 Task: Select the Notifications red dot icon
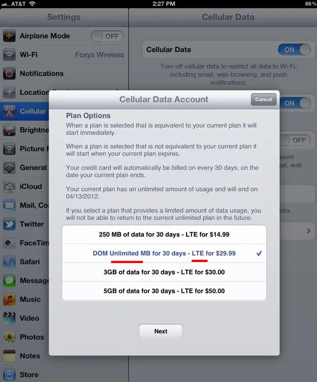pos(9,73)
